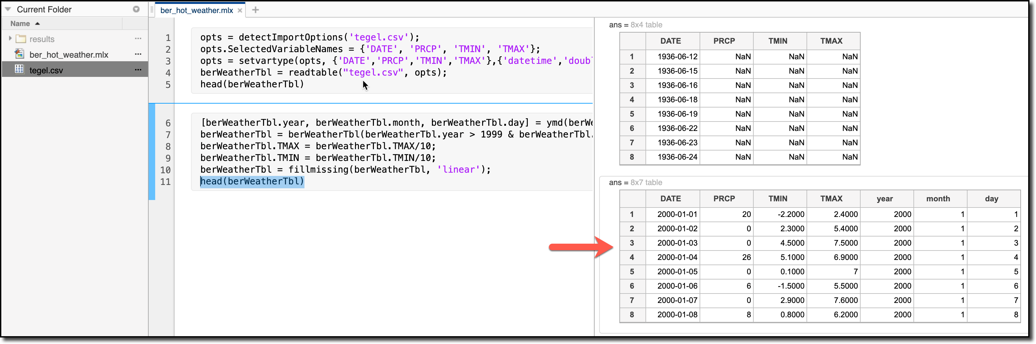Click head(berWeatherTbl) on line 5

pos(252,84)
